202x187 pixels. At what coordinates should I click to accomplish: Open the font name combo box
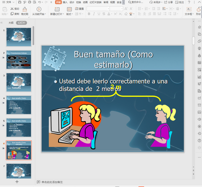[x=98, y=9]
